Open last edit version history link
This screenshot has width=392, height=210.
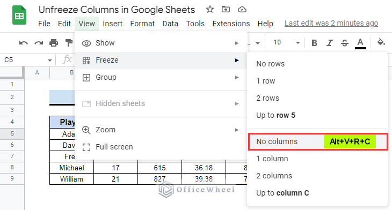[x=331, y=23]
